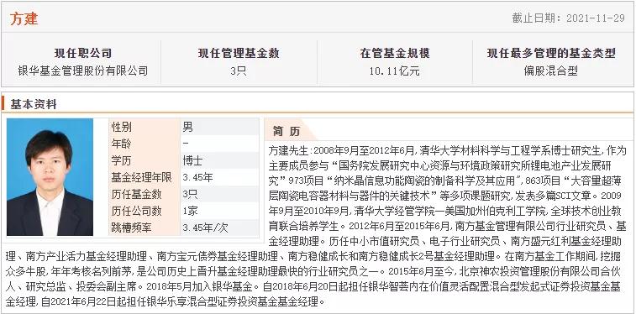Click the 在管基金规模 heading
This screenshot has height=314, width=636.
pyautogui.click(x=395, y=53)
